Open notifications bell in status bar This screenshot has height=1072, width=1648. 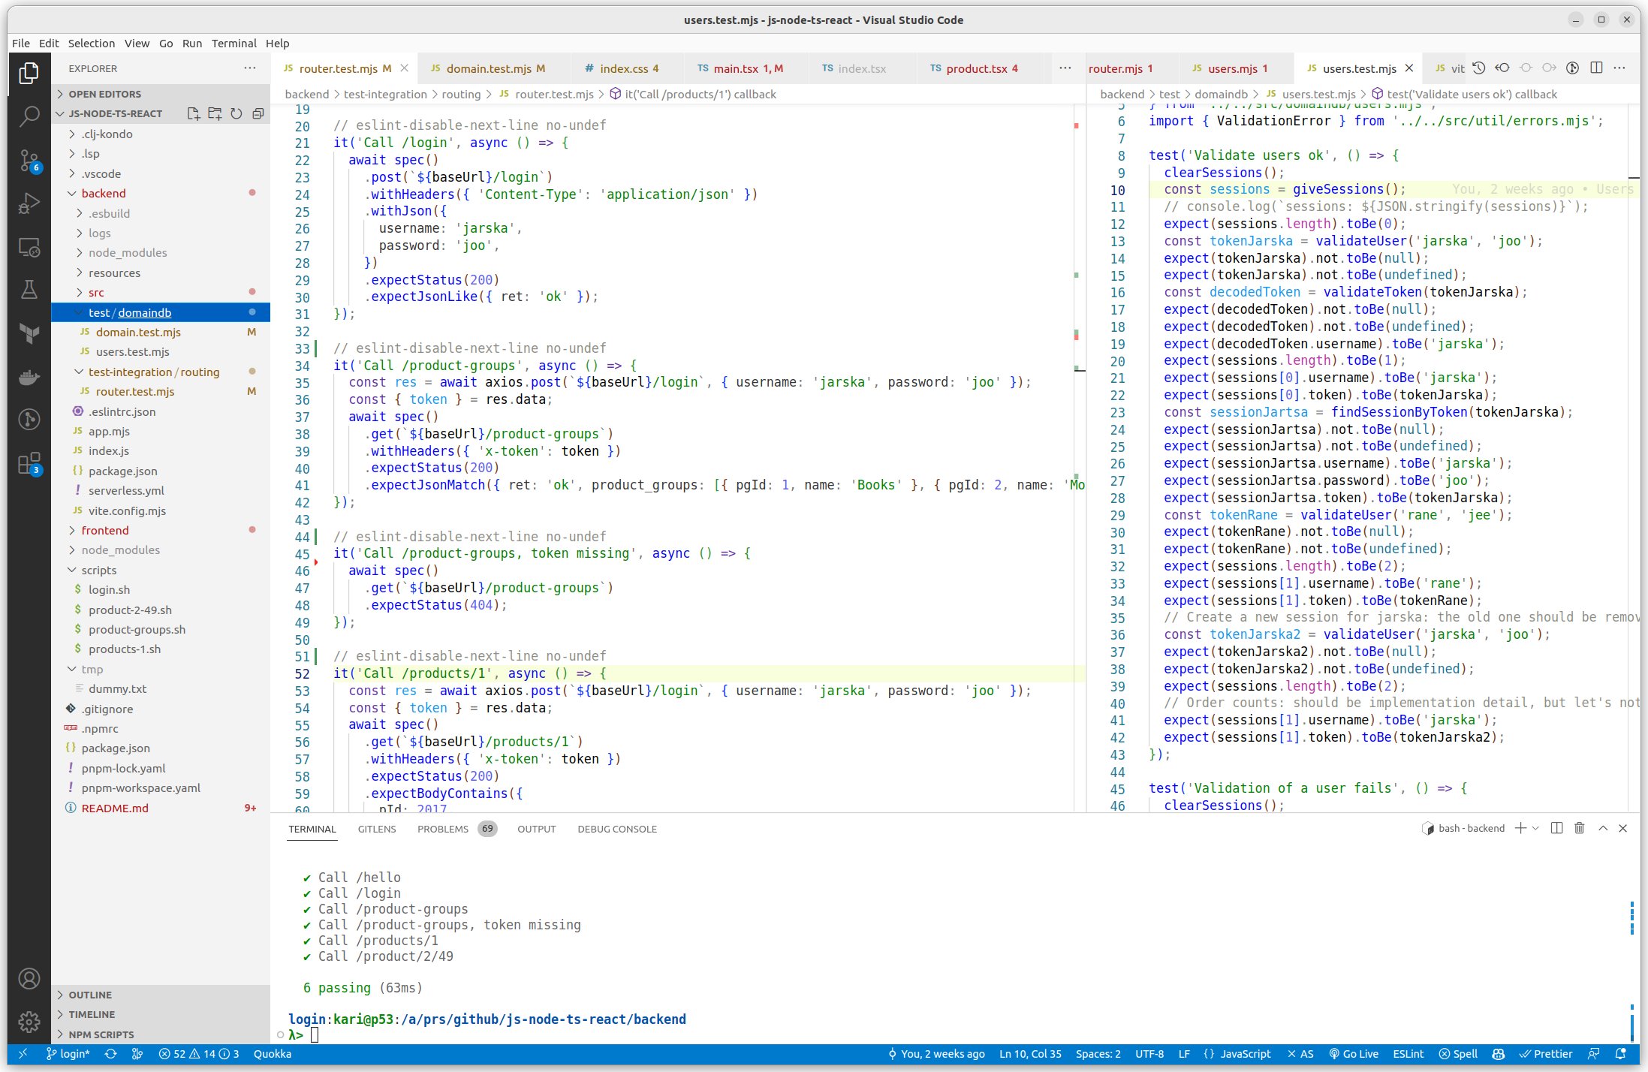tap(1620, 1054)
